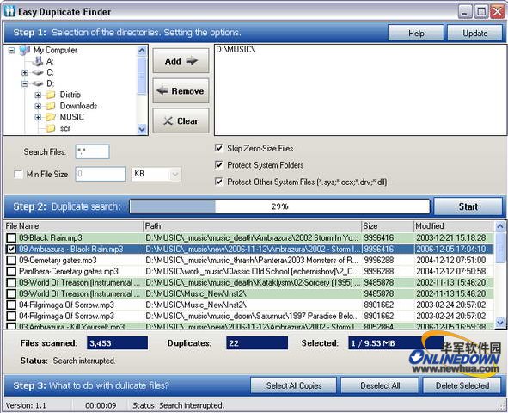The height and width of the screenshot is (413, 508).
Task: Collapse the My Computer tree node
Action: tap(12, 51)
